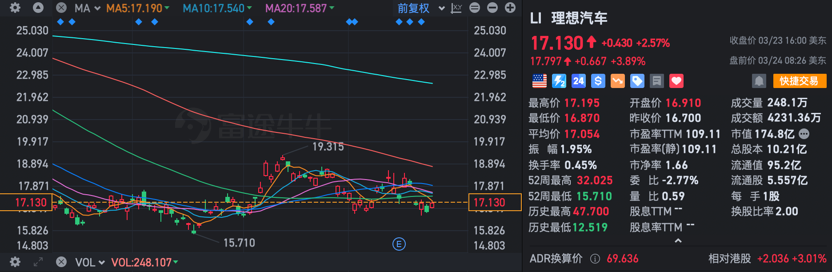Click the blue price tag icon
This screenshot has height=272, width=832.
tap(637, 81)
